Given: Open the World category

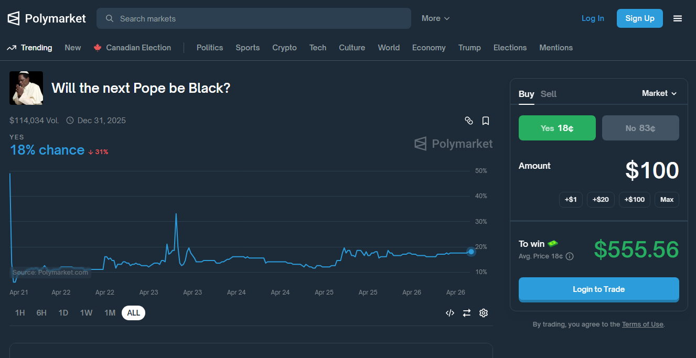Looking at the screenshot, I should [x=389, y=48].
